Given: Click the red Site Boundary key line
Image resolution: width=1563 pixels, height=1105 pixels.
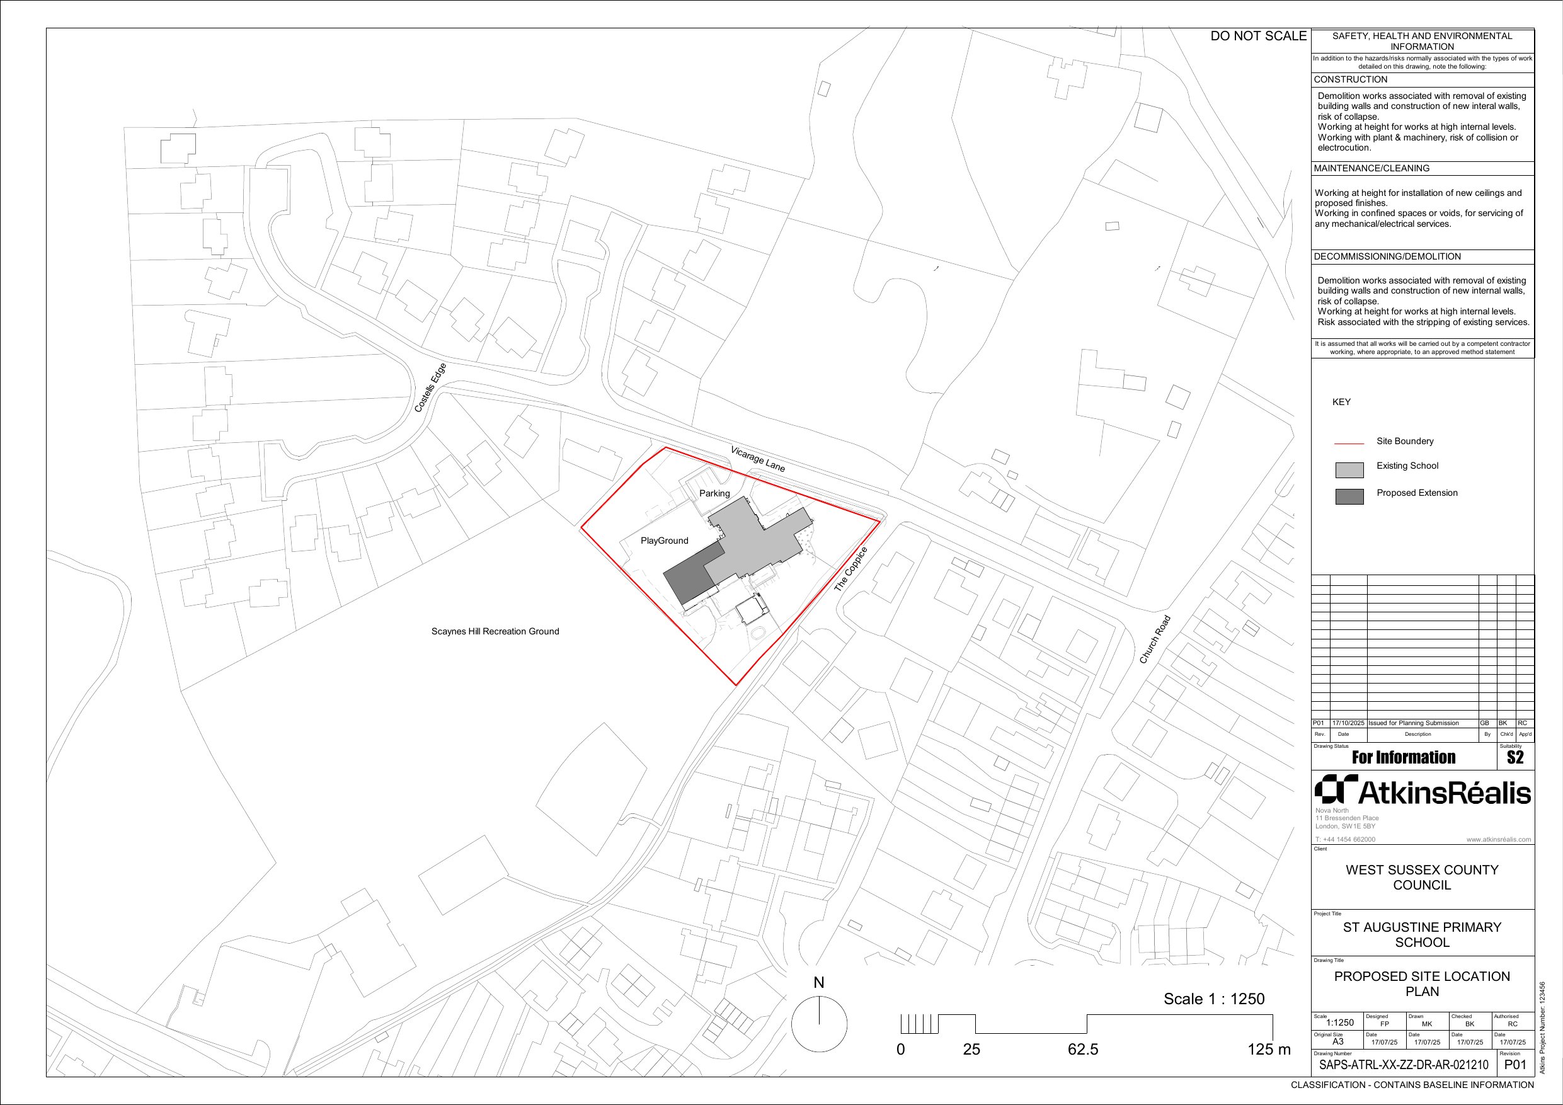Looking at the screenshot, I should pos(1349,444).
